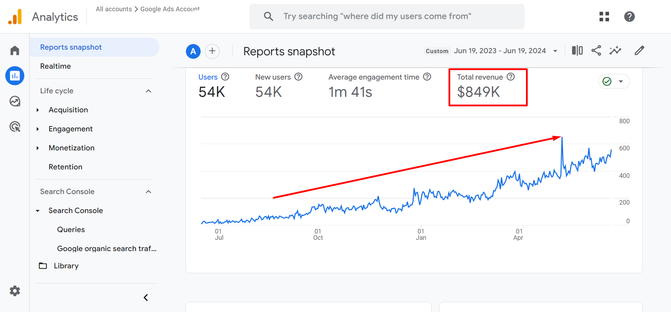Open the Library item
This screenshot has height=312, width=671.
tap(66, 266)
